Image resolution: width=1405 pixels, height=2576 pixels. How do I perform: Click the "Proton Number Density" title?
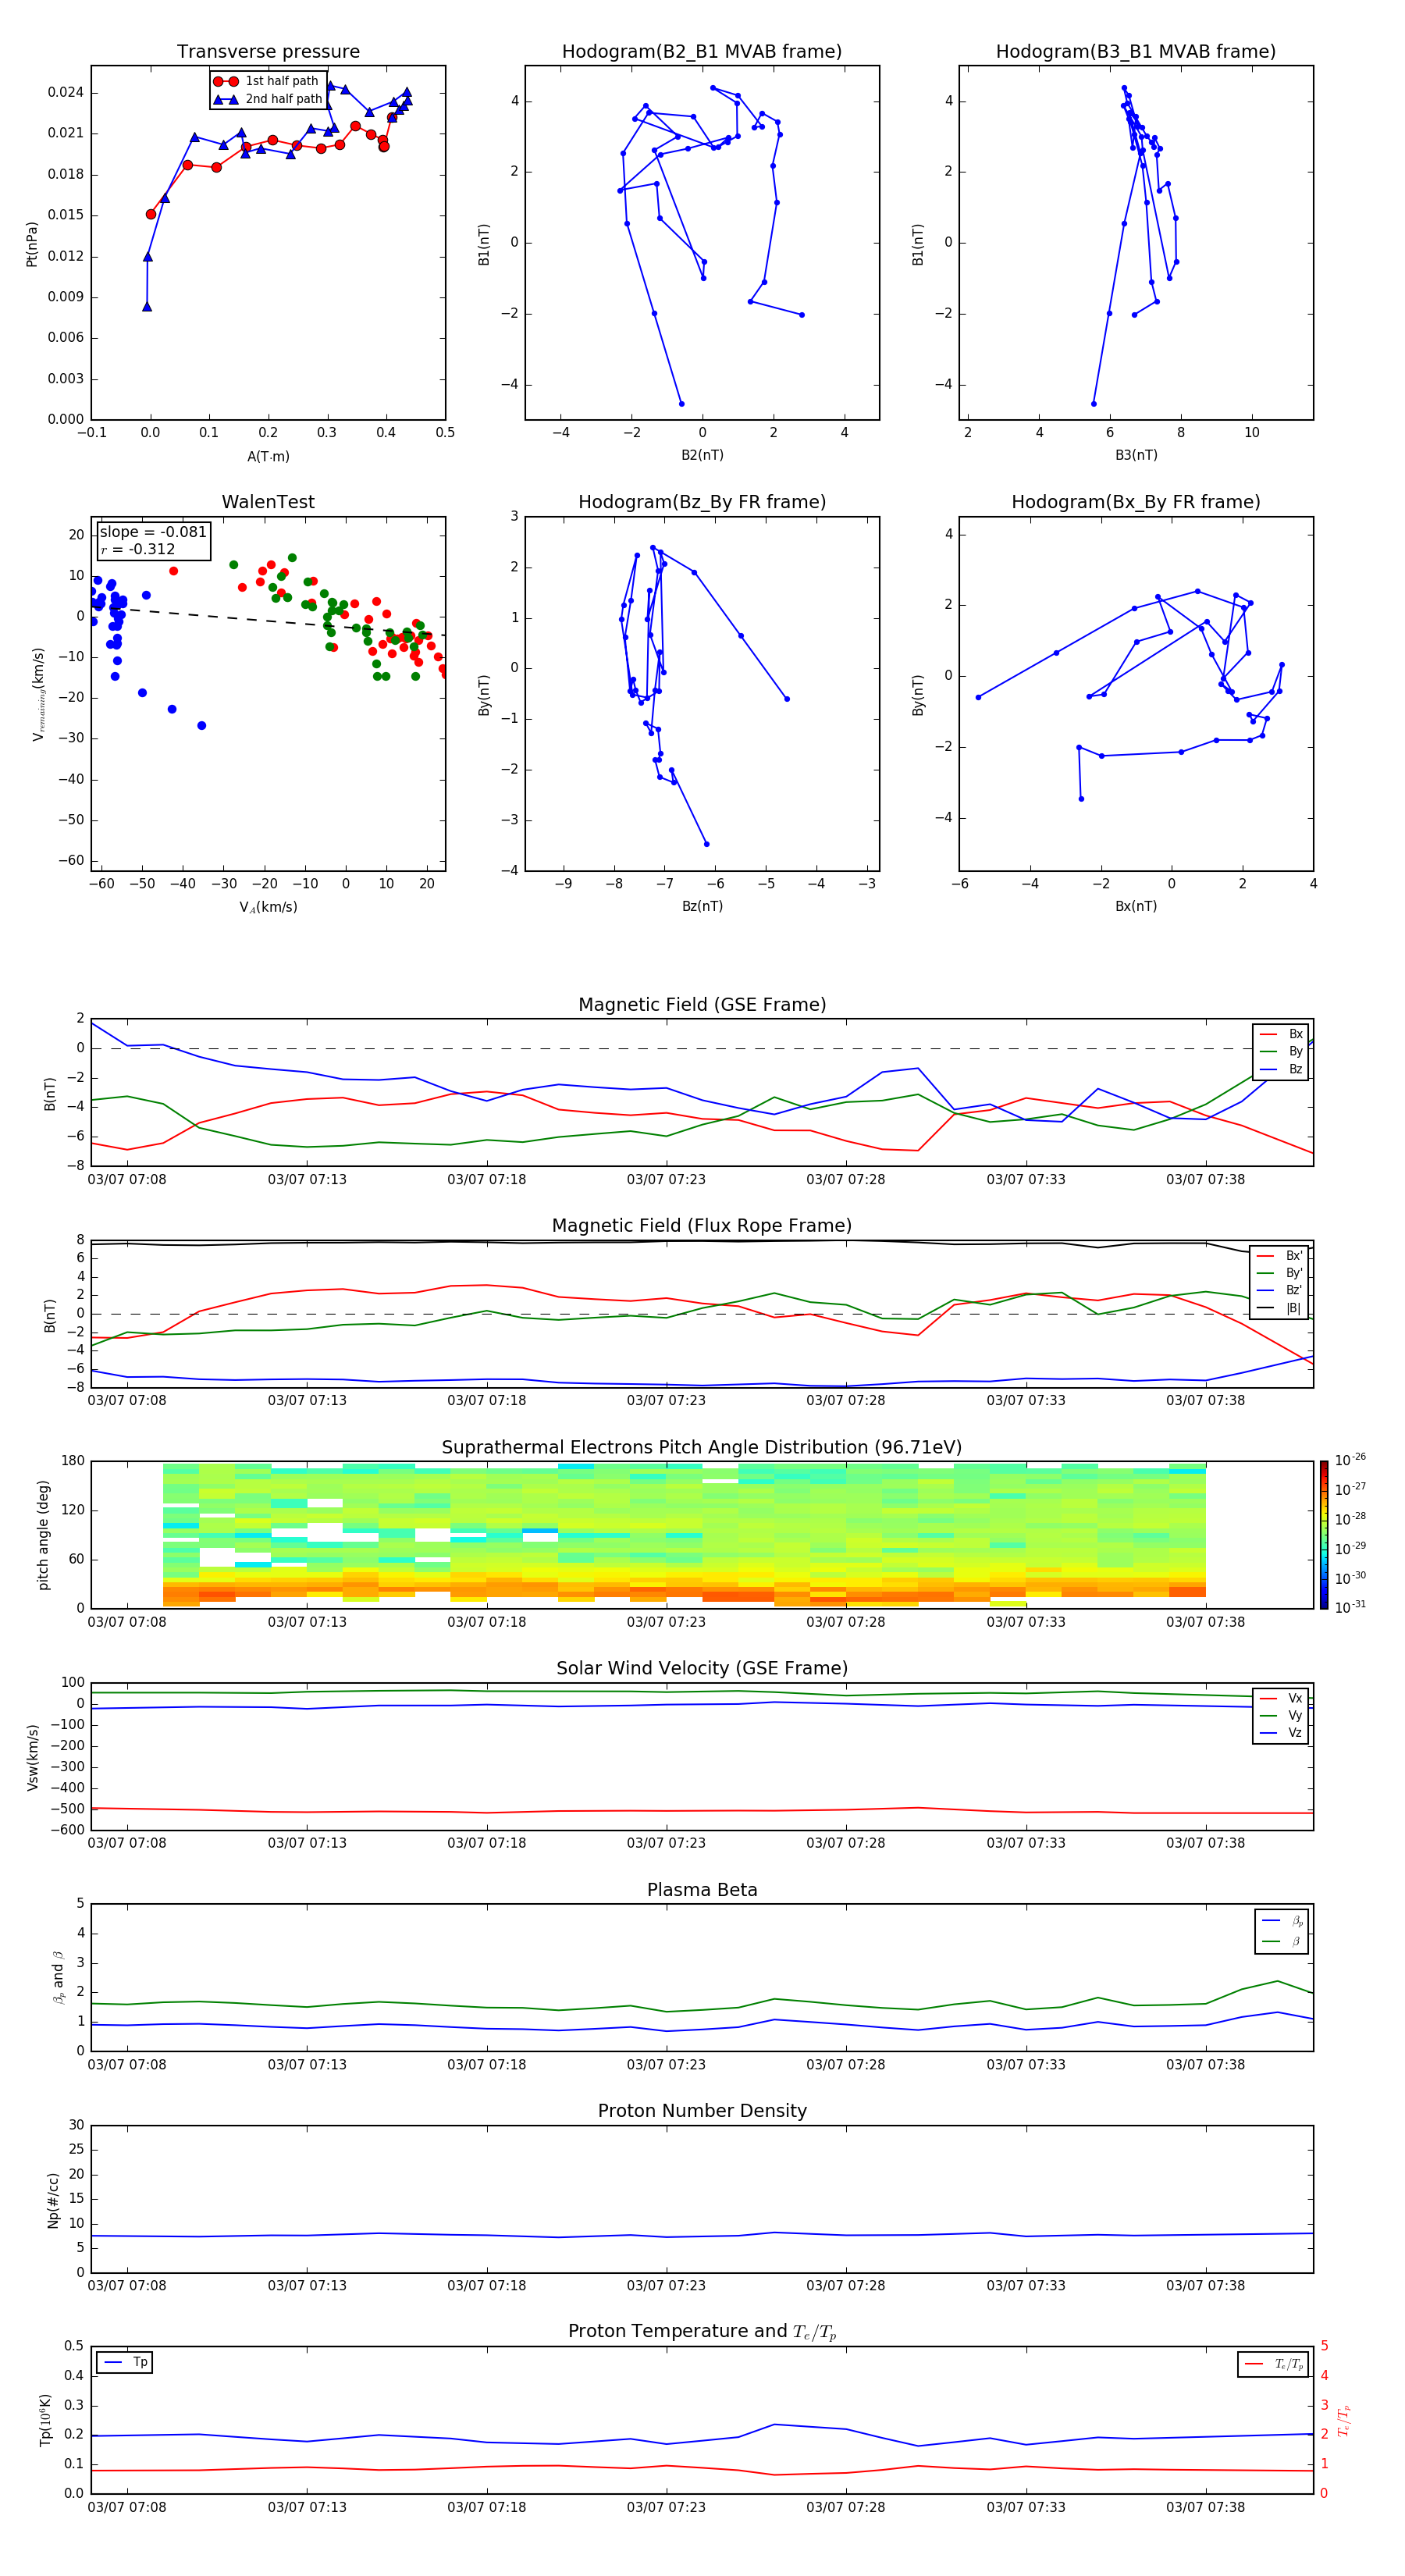(702, 2111)
